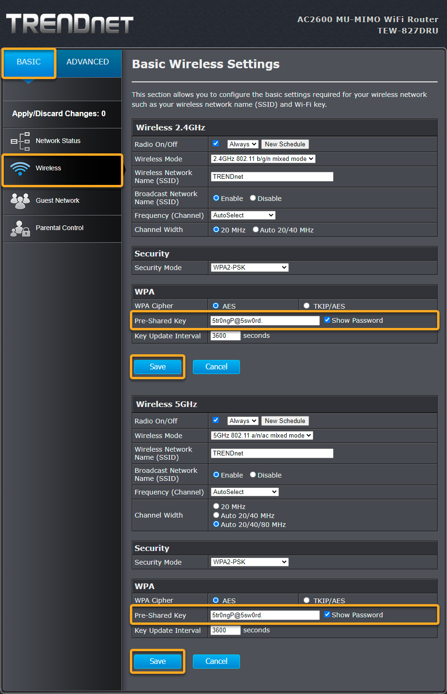This screenshot has height=694, width=447.
Task: Click the 'TEW-827DRU' model text
Action: (x=408, y=31)
